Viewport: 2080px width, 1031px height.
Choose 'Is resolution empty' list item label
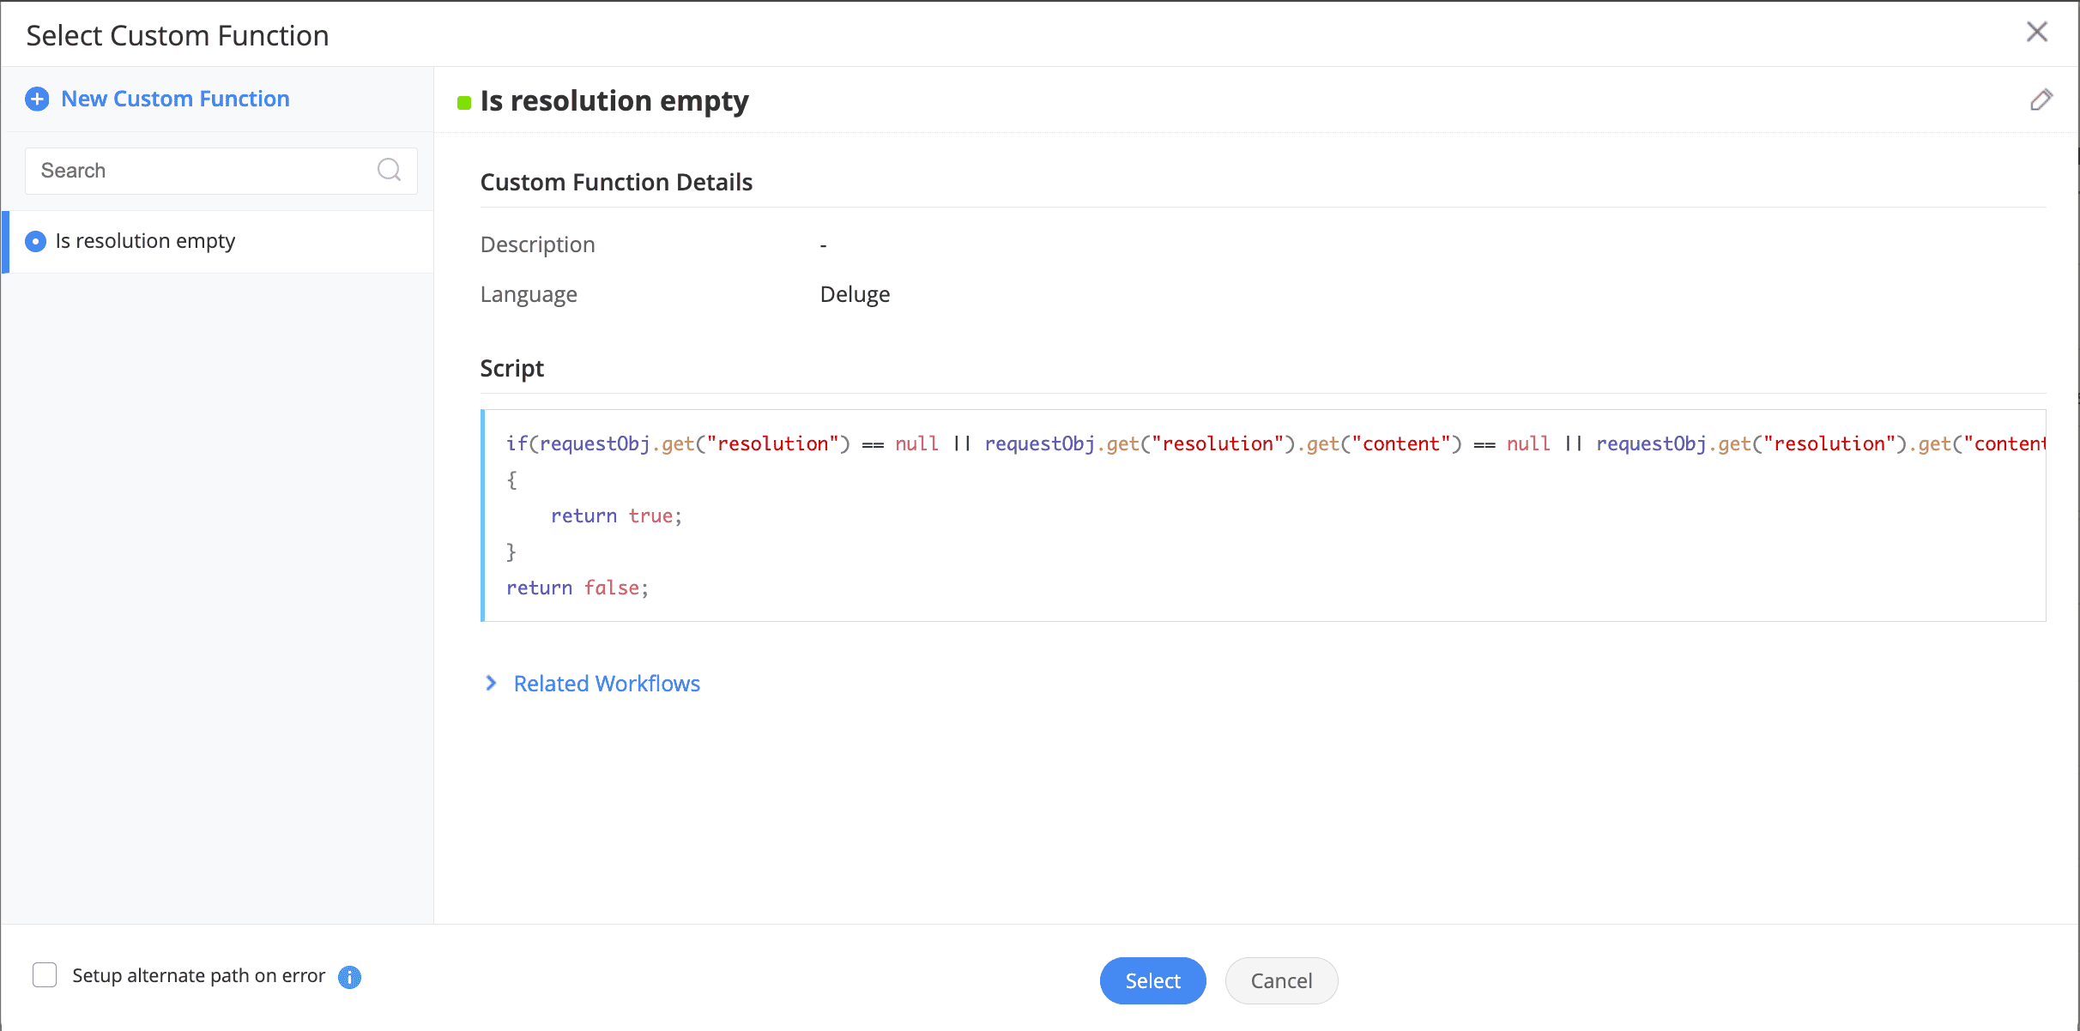(145, 242)
